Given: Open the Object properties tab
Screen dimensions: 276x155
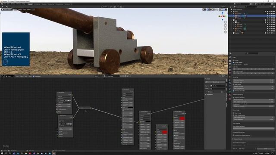Looking at the screenshot, I should [230, 77].
